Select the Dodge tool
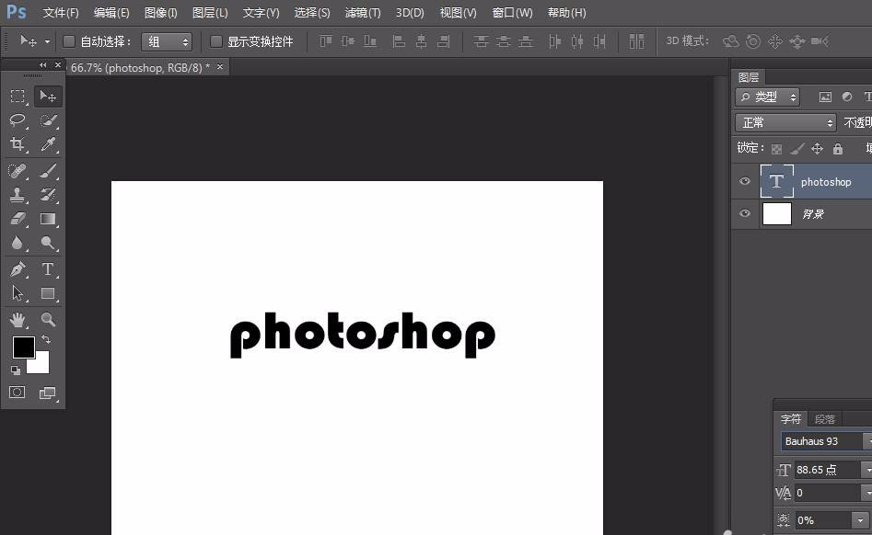This screenshot has width=872, height=535. pos(48,243)
